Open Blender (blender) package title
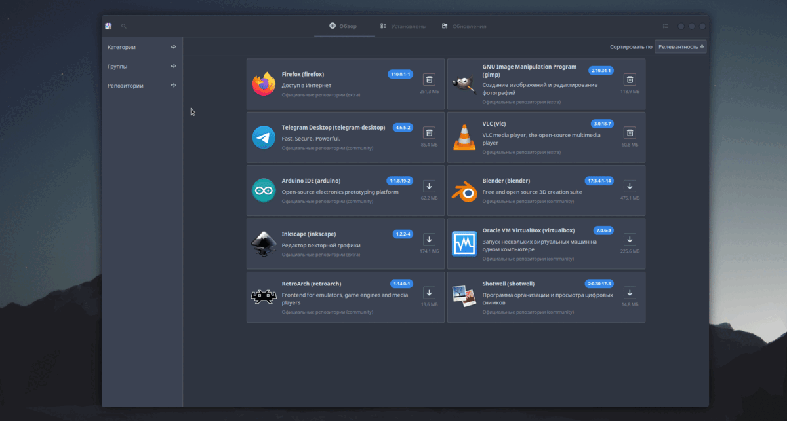 point(506,181)
